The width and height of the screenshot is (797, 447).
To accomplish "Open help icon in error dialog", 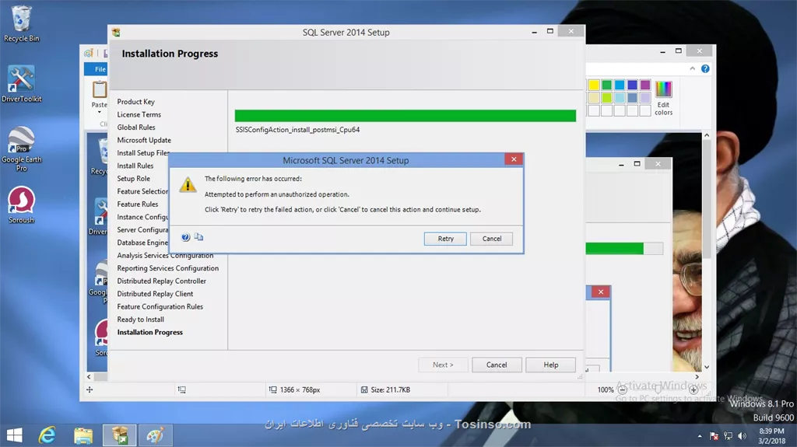I will [185, 237].
